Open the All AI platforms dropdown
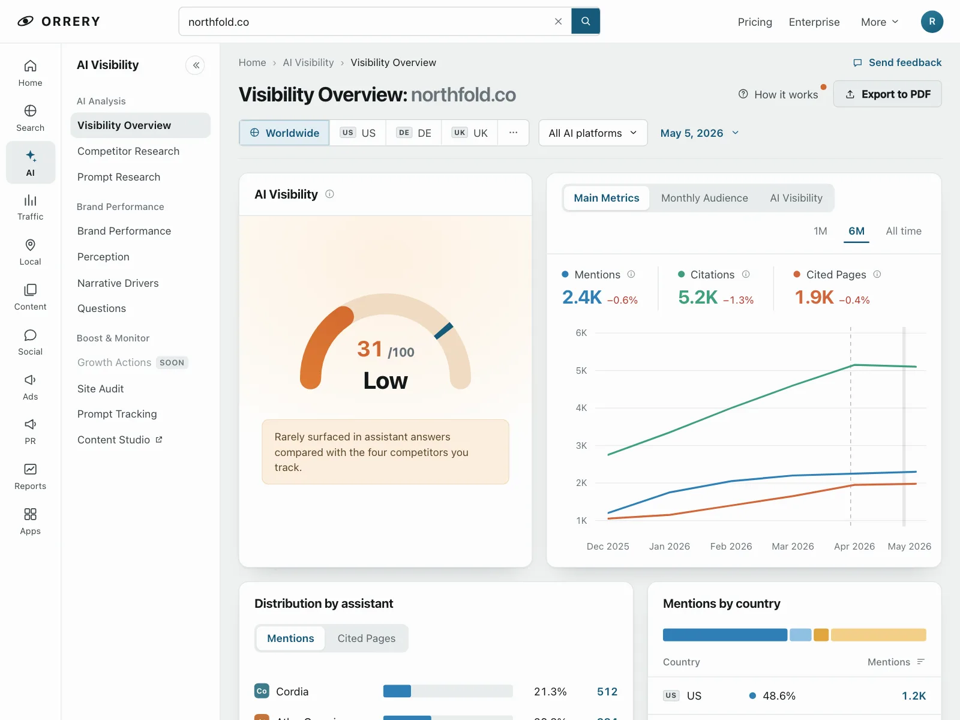 593,133
